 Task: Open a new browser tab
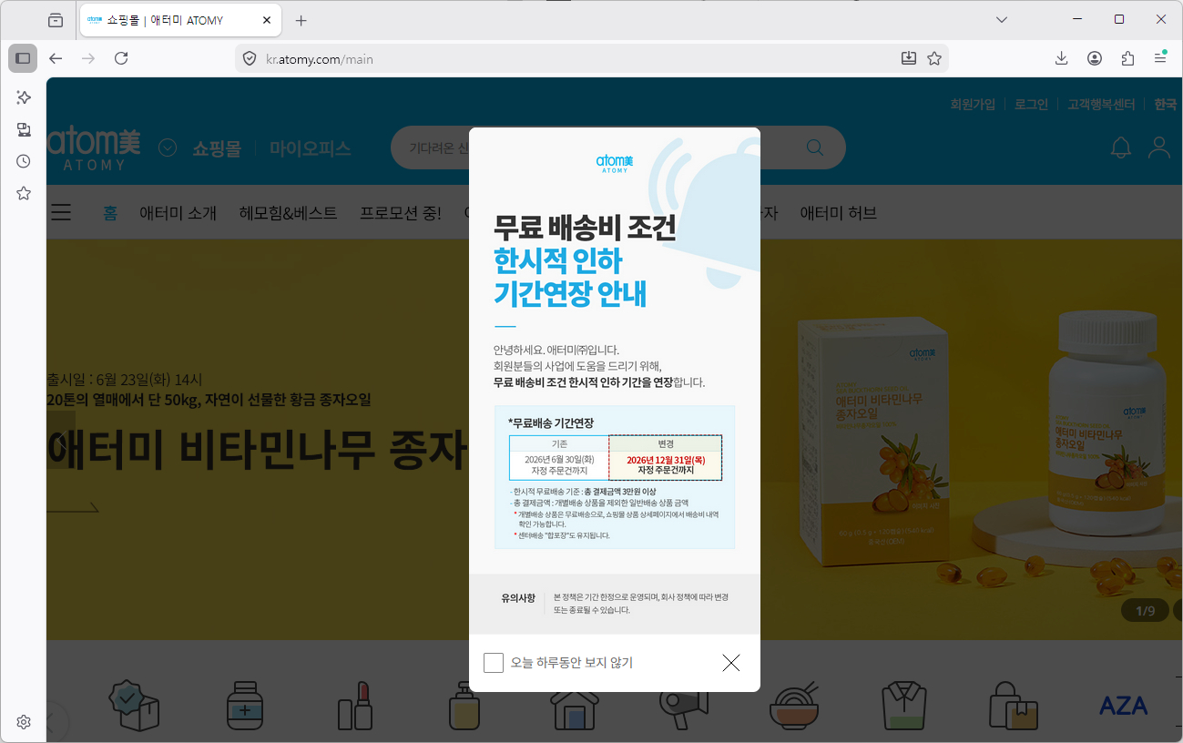pyautogui.click(x=301, y=20)
